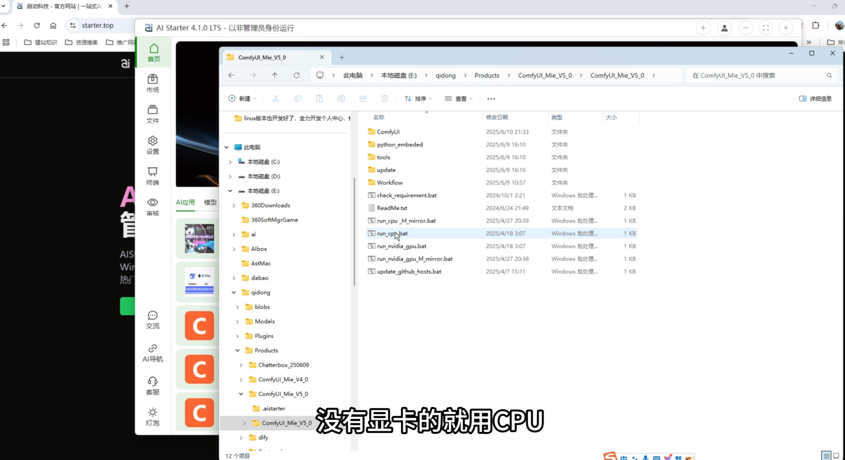Viewport: 845px width, 460px height.
Task: Select the run_nvidia_gpu.bat file
Action: 402,246
